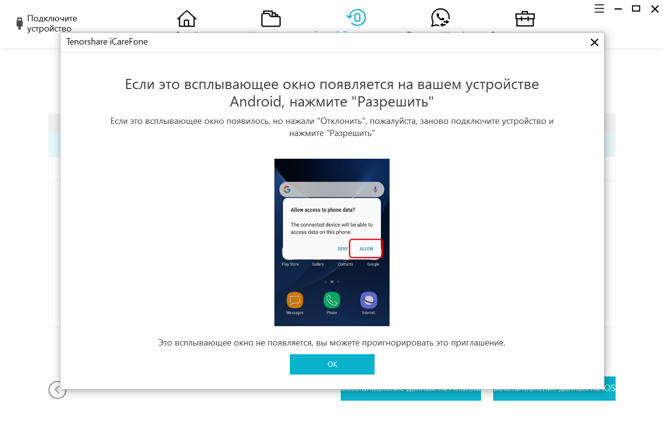Click the device connection plug icon
The width and height of the screenshot is (663, 421).
tap(19, 23)
